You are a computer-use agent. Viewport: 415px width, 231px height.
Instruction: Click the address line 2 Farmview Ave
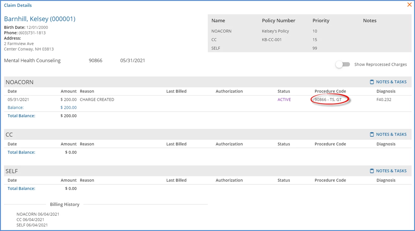coord(19,43)
